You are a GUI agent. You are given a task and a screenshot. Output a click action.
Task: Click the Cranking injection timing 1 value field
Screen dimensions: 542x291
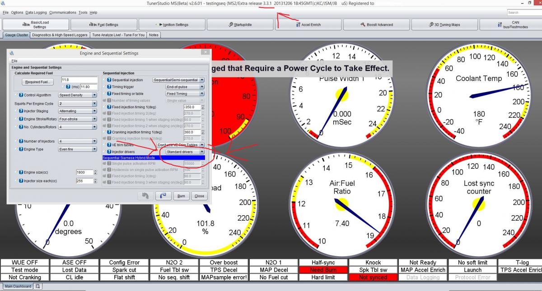(192, 132)
